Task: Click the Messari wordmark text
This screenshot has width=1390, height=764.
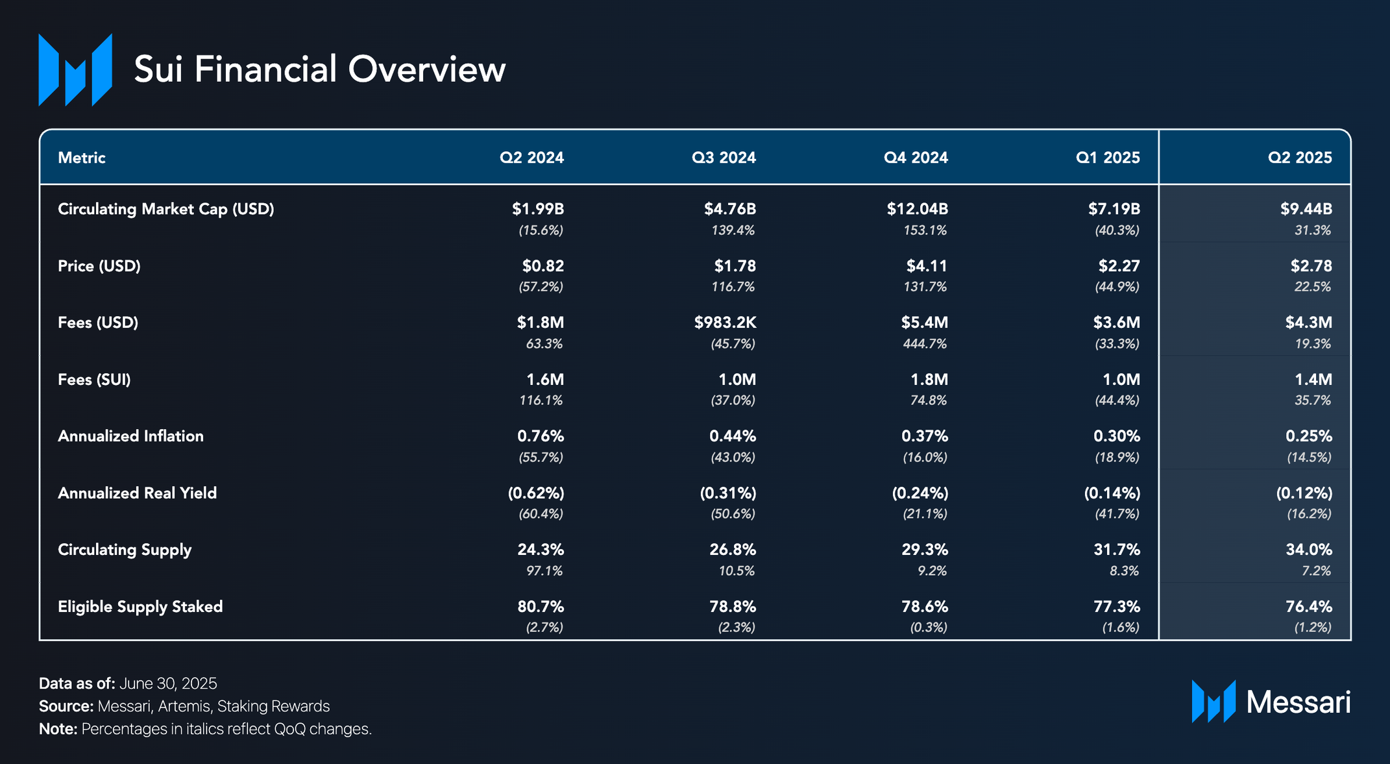Action: coord(1298,702)
